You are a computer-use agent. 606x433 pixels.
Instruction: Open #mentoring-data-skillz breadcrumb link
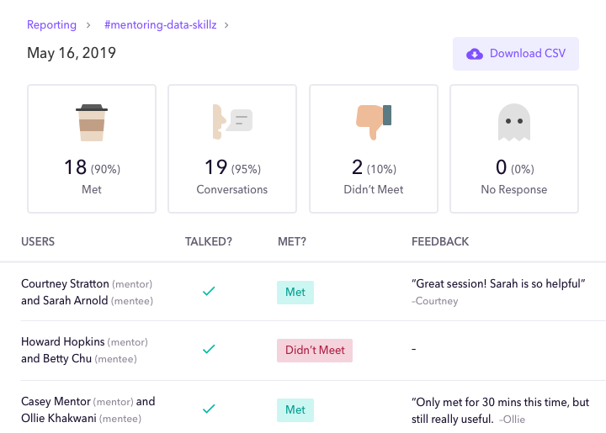point(161,24)
